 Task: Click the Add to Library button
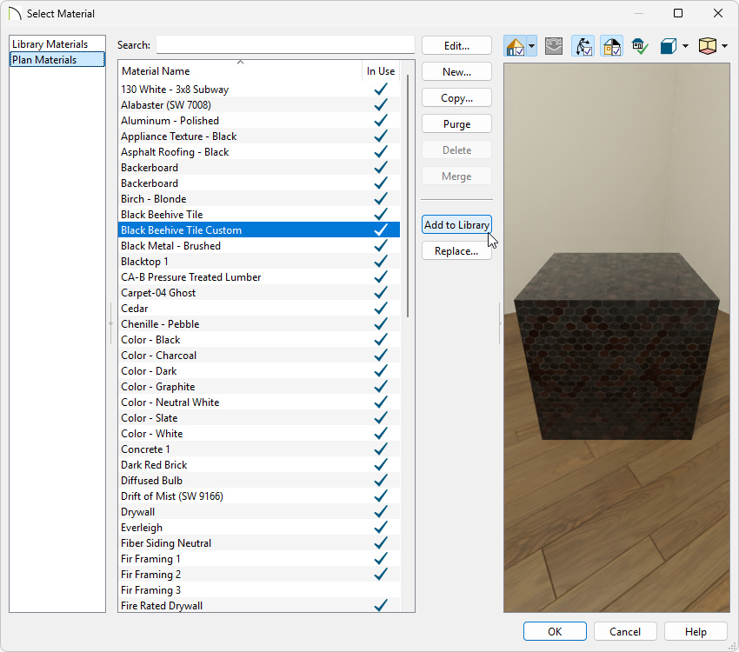pos(456,224)
